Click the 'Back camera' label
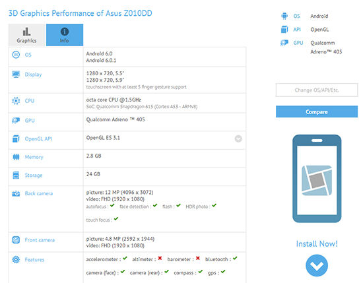Viewport: 363px width, 283px height. pos(39,193)
